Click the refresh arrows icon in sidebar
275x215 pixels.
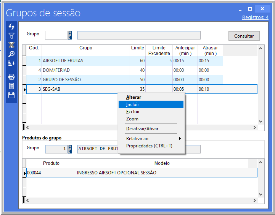(x=11, y=27)
